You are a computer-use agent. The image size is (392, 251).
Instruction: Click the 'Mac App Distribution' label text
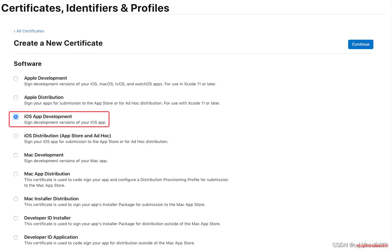47,174
